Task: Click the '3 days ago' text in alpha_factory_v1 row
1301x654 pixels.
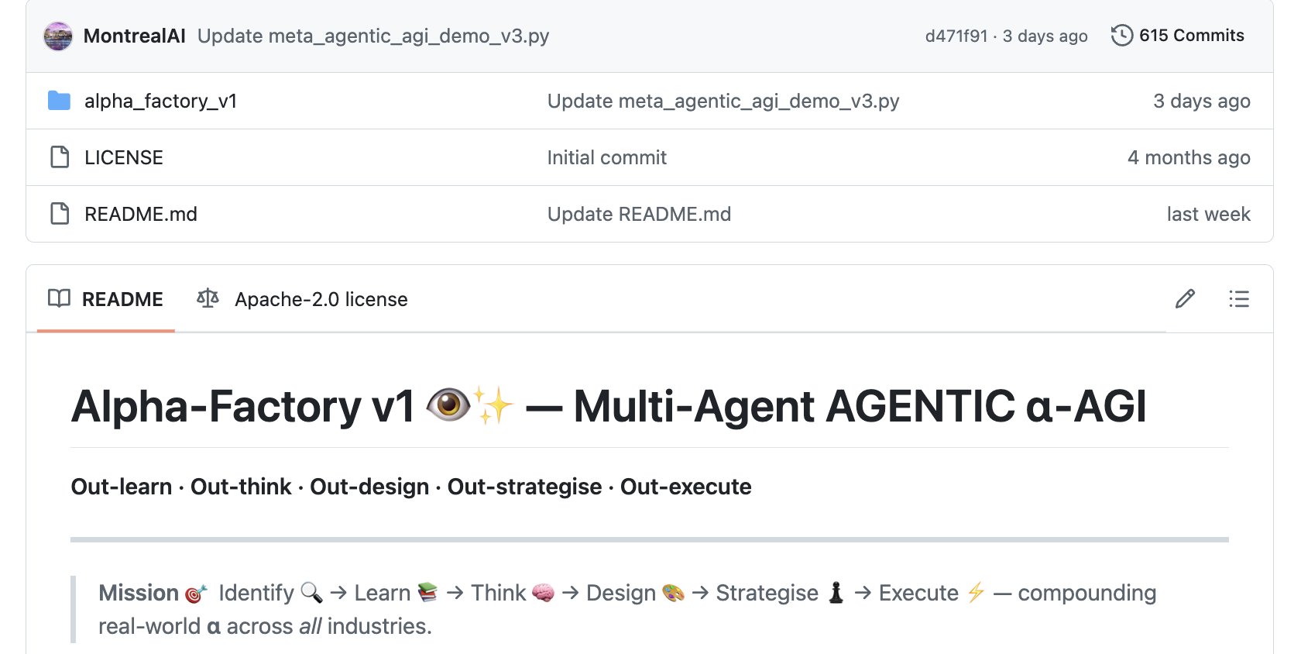Action: [1202, 102]
